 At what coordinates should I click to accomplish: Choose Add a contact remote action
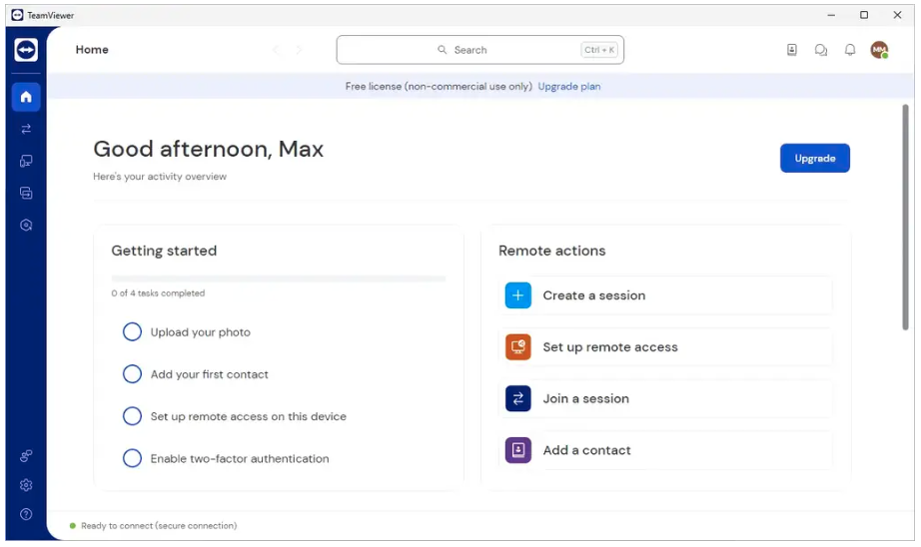click(586, 450)
